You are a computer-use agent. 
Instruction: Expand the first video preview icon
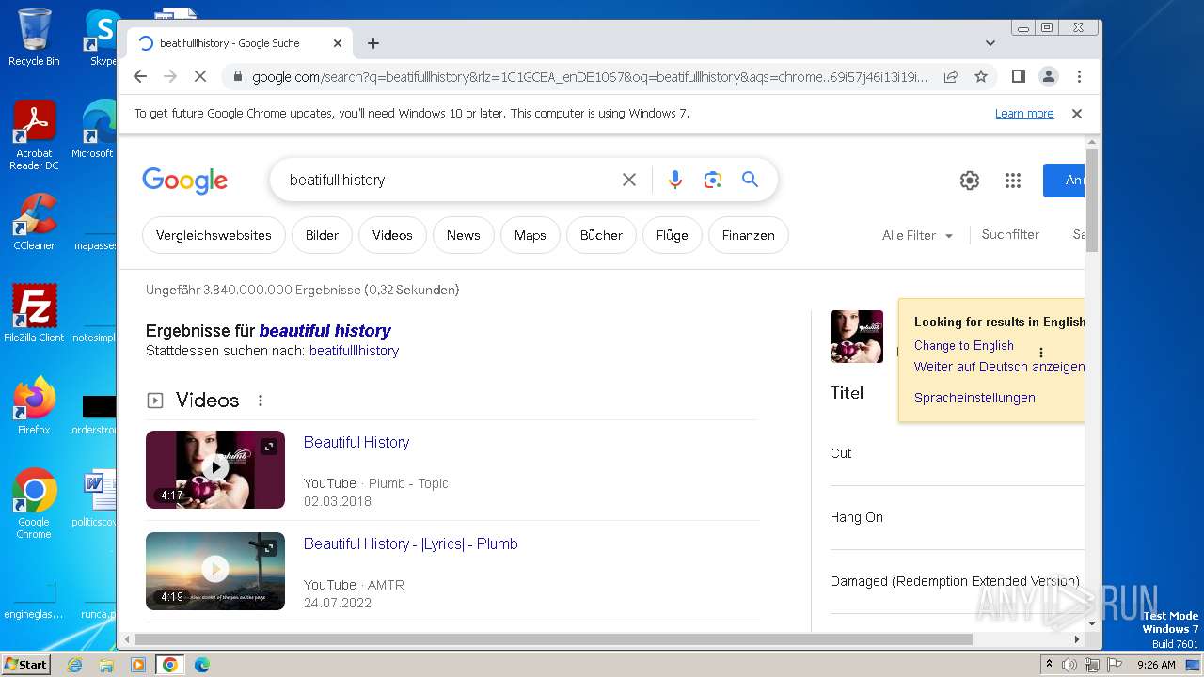[x=269, y=447]
